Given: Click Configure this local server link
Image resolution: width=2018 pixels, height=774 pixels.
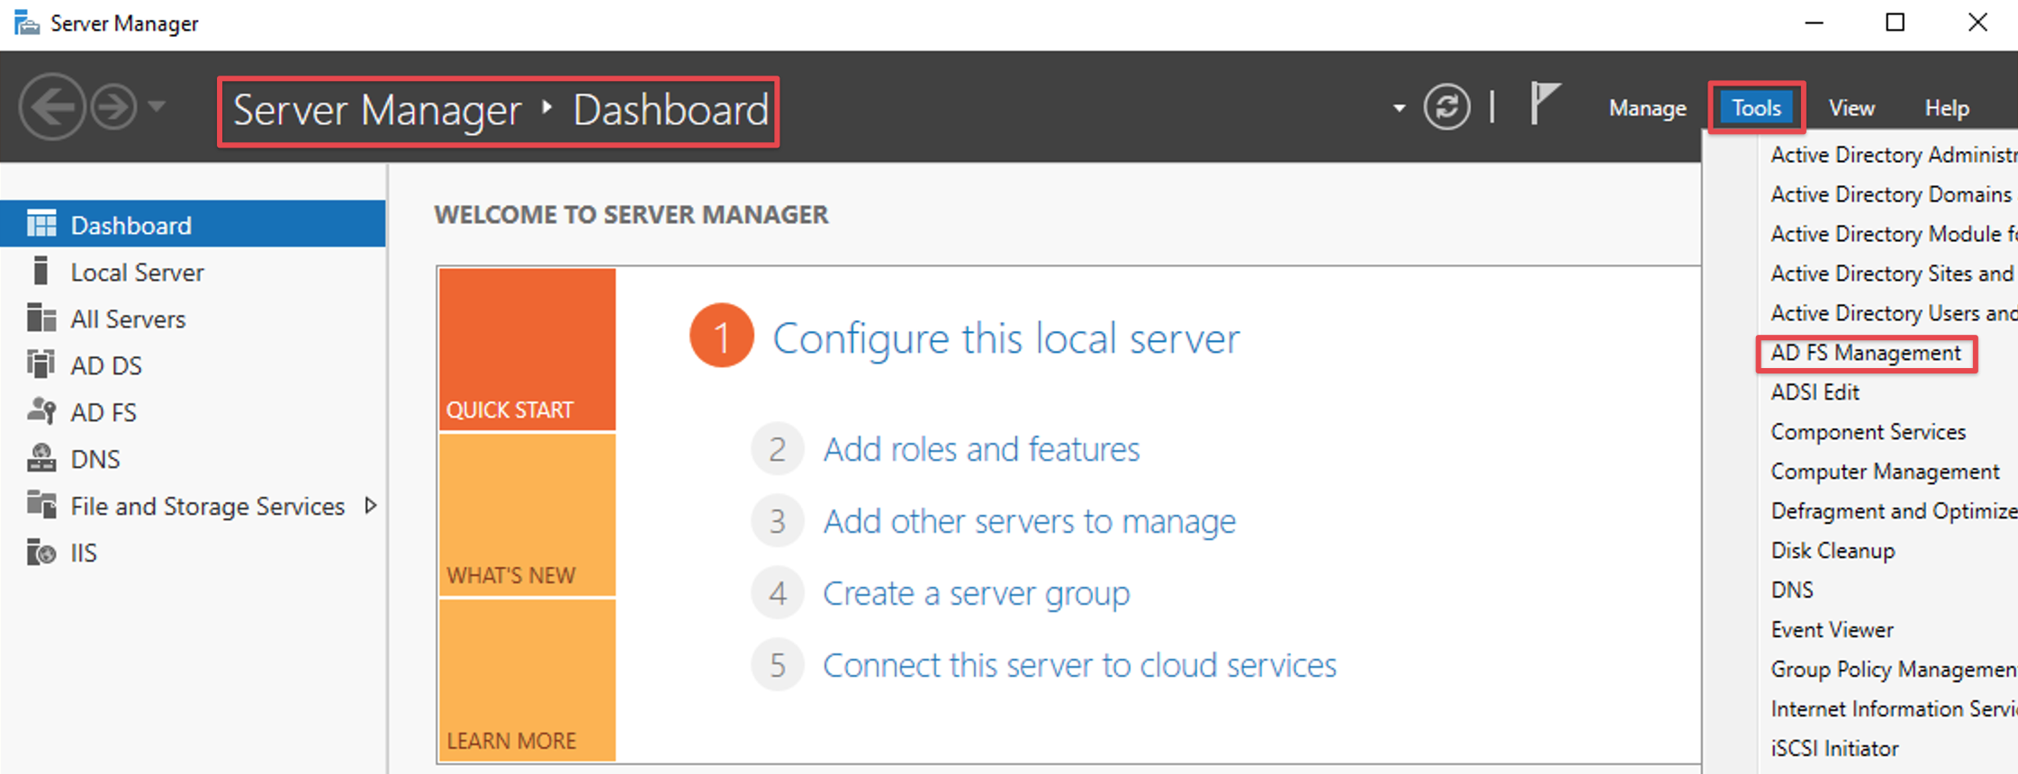Looking at the screenshot, I should (1006, 338).
